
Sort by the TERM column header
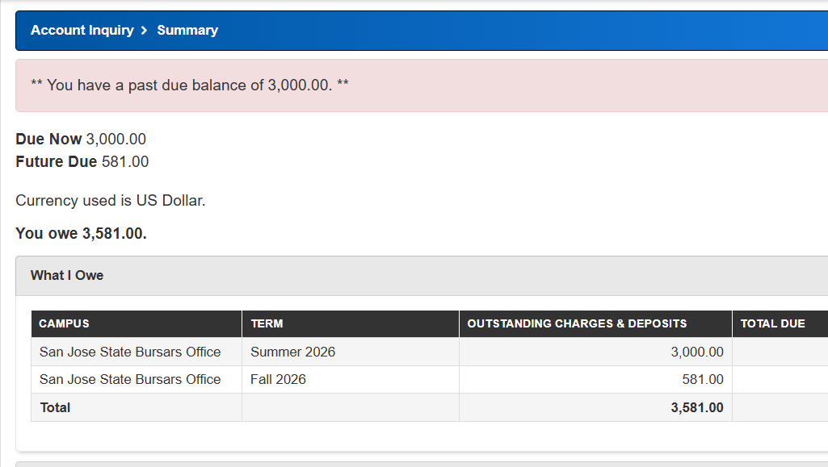click(351, 323)
